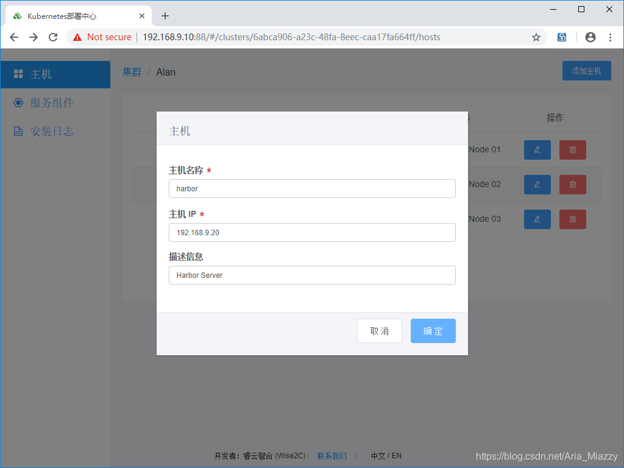The image size is (624, 468).
Task: Click the 描述信息 input field
Action: (x=312, y=275)
